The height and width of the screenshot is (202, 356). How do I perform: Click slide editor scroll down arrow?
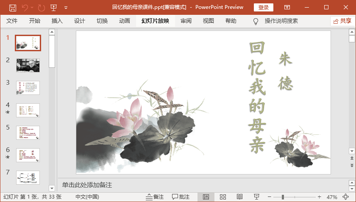point(352,151)
